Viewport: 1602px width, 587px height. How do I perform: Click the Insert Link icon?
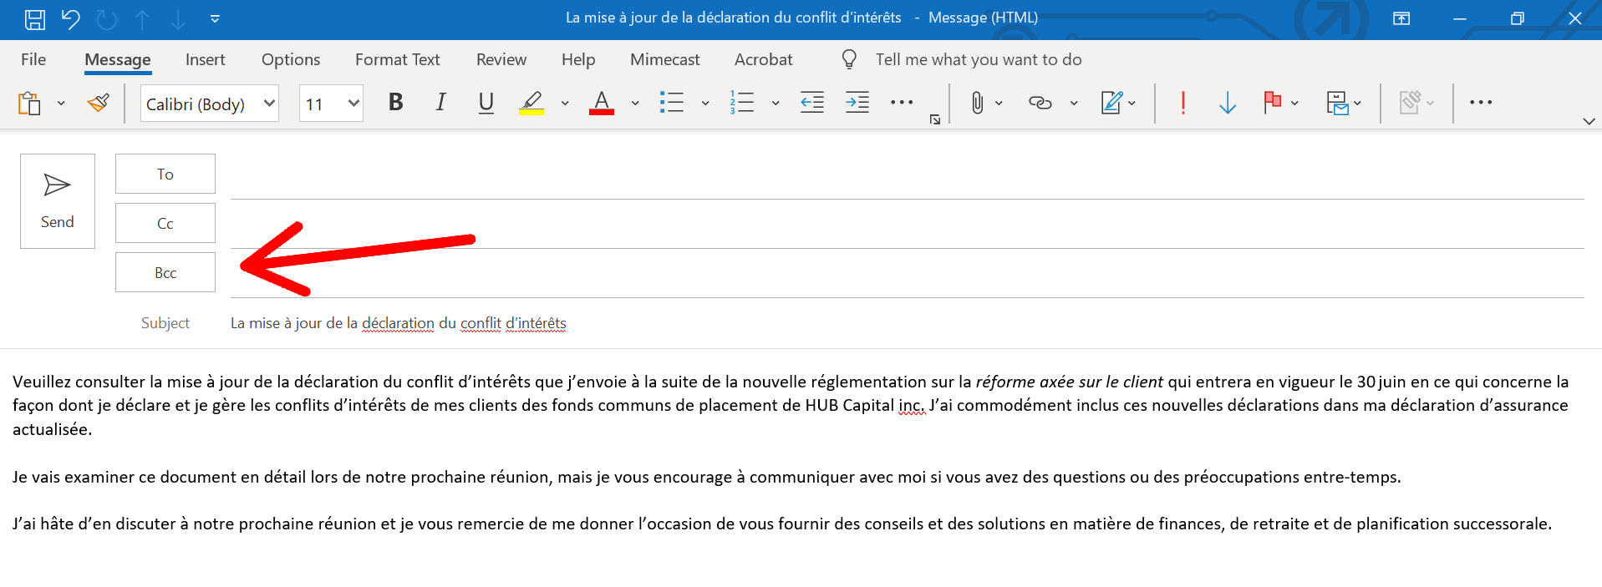(1040, 103)
